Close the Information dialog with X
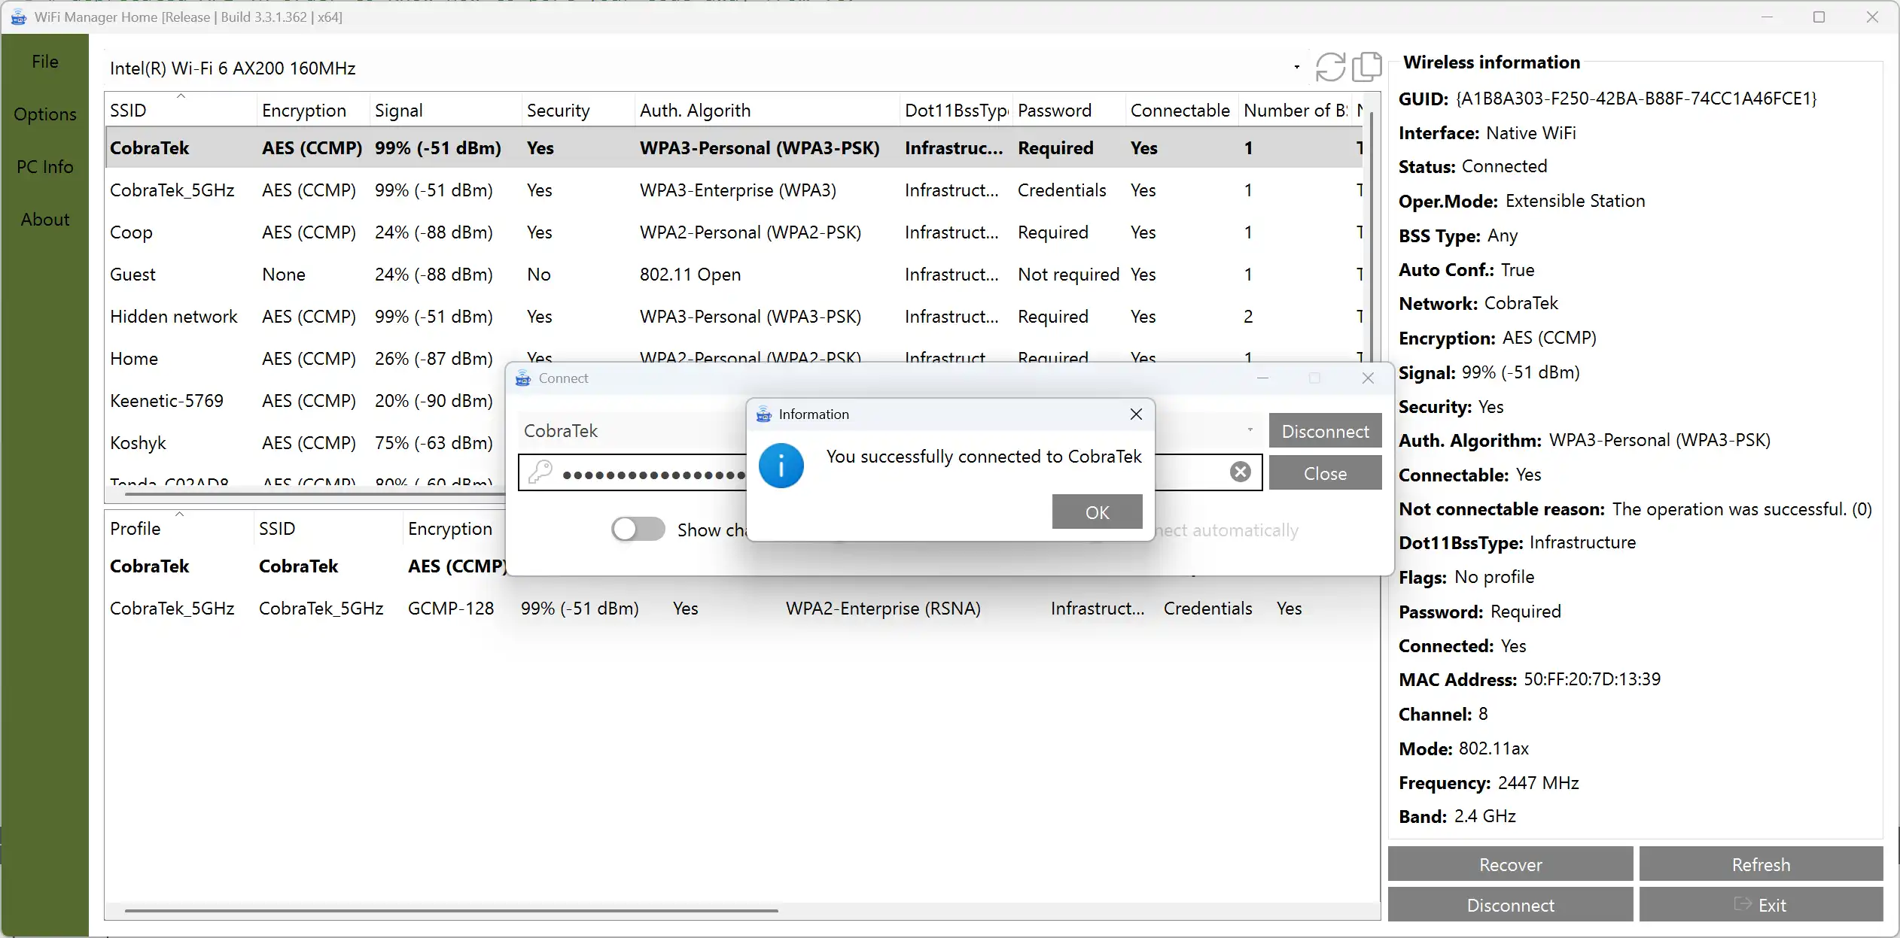The width and height of the screenshot is (1900, 938). point(1136,414)
